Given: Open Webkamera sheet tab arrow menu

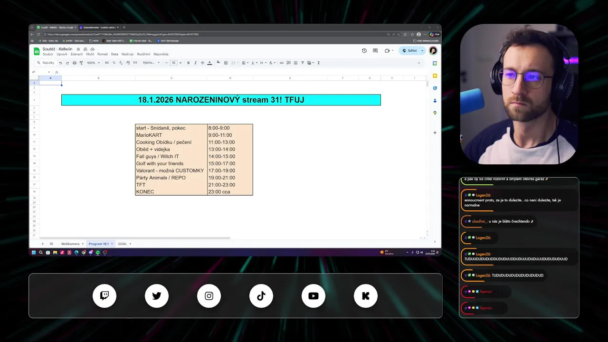Looking at the screenshot, I should [83, 244].
